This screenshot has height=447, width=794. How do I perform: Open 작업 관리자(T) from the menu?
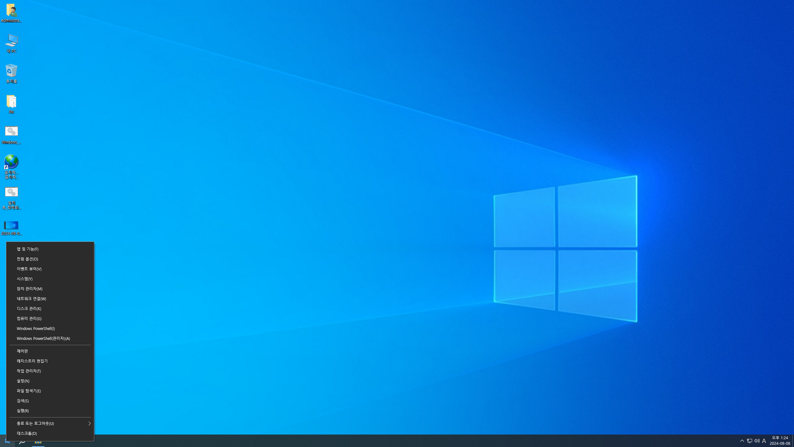coord(29,371)
